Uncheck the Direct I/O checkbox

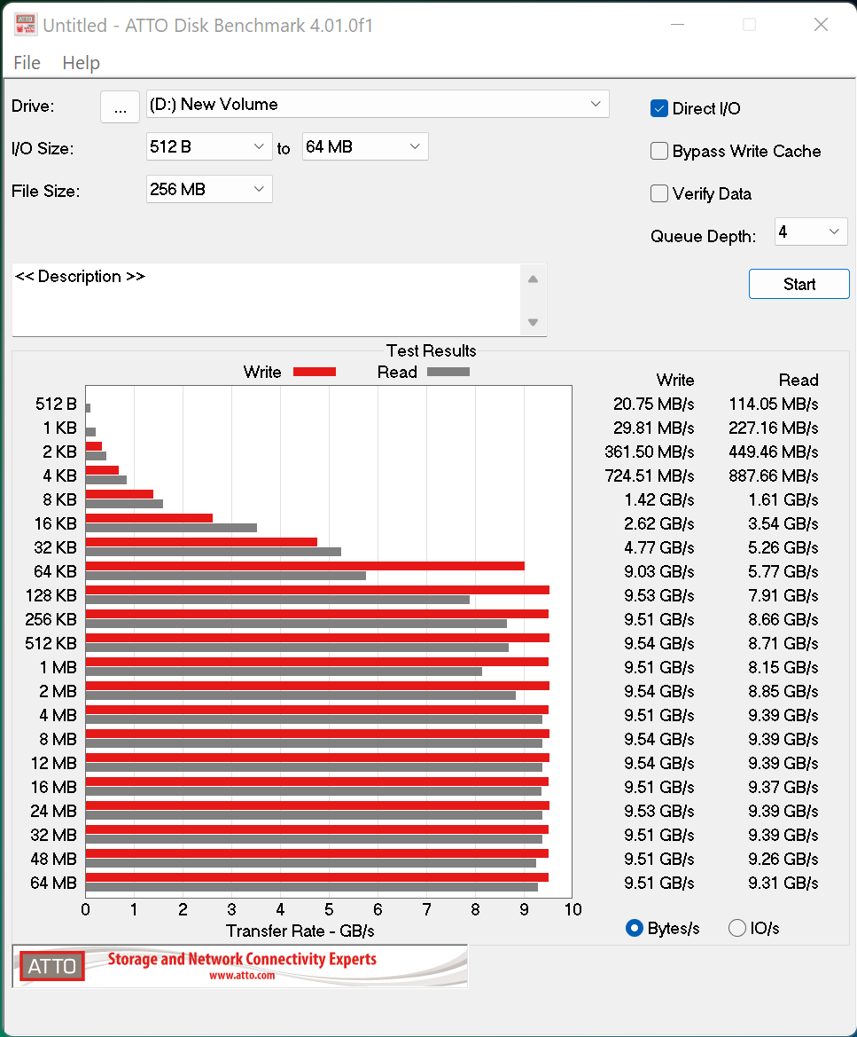[x=658, y=108]
